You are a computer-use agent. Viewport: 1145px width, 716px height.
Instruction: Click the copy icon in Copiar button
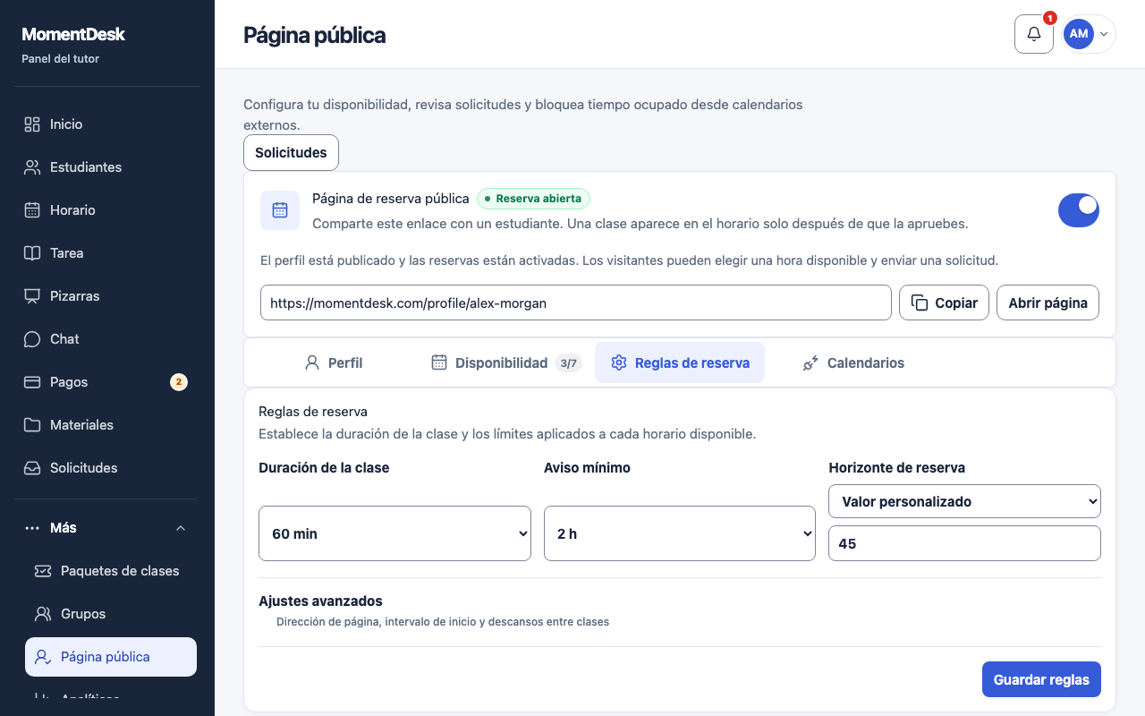pos(920,303)
